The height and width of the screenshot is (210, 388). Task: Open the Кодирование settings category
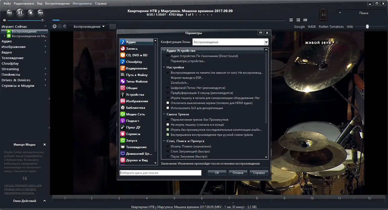point(137,68)
